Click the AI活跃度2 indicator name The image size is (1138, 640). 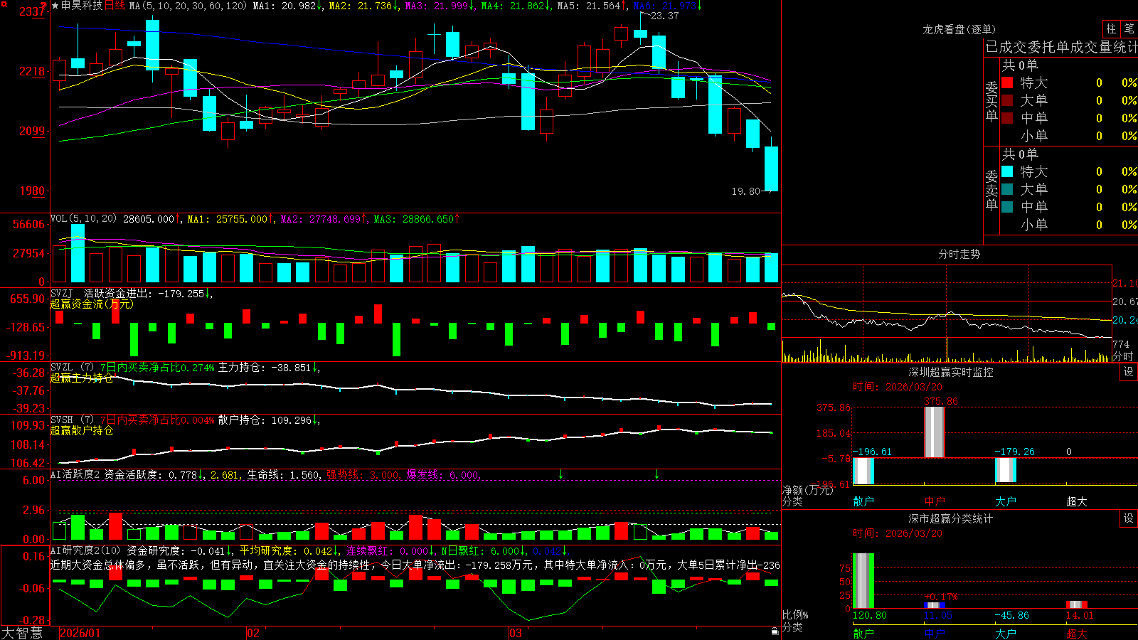75,474
